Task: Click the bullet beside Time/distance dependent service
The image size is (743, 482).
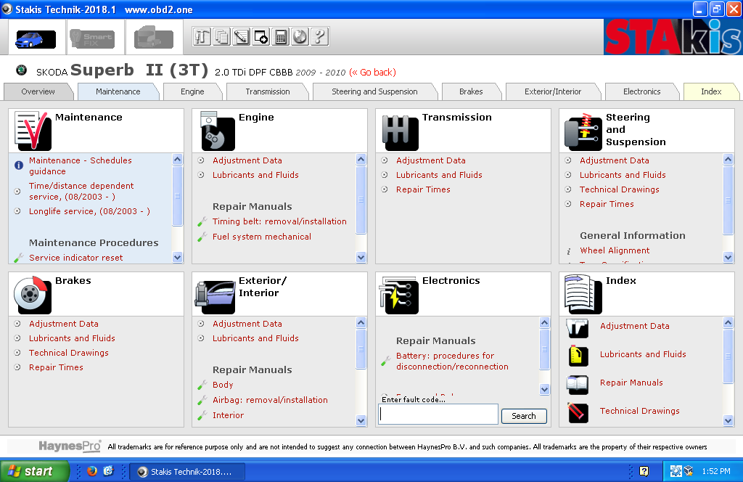Action: 17,192
